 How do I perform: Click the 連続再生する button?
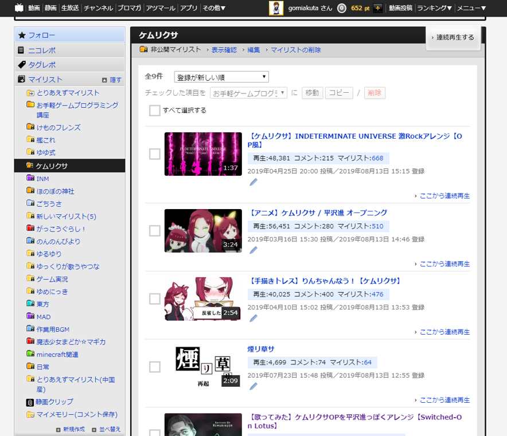pos(453,37)
